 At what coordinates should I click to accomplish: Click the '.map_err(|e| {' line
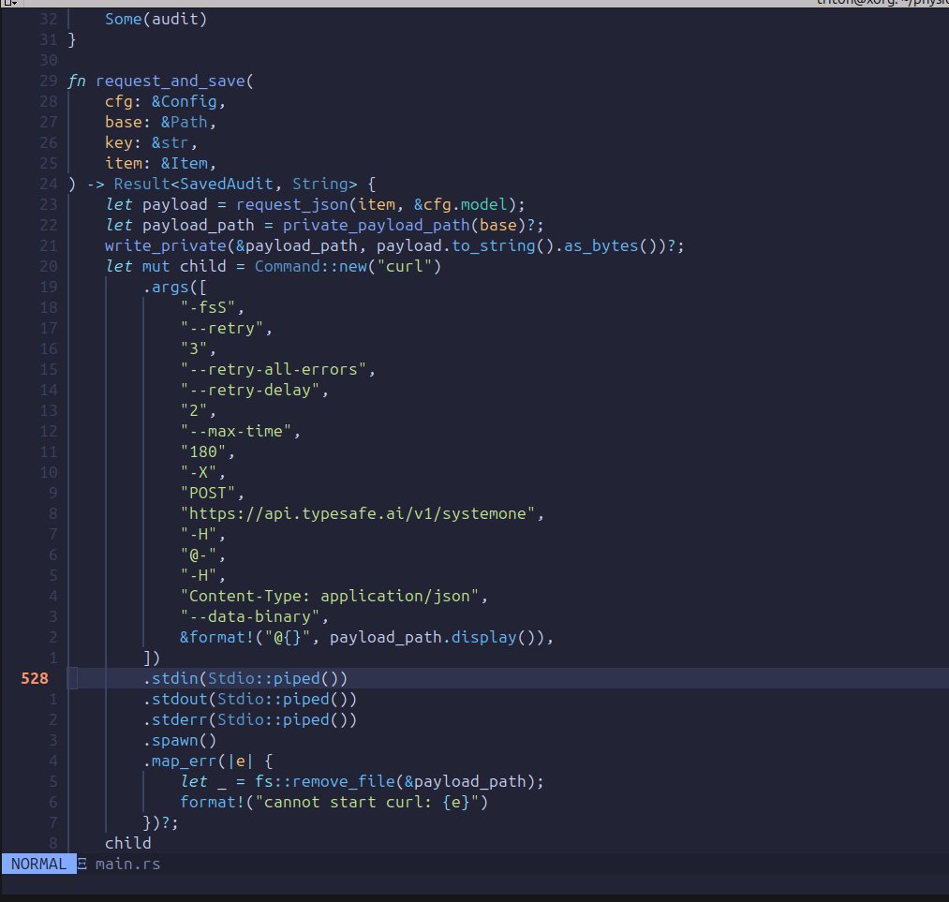pyautogui.click(x=208, y=761)
